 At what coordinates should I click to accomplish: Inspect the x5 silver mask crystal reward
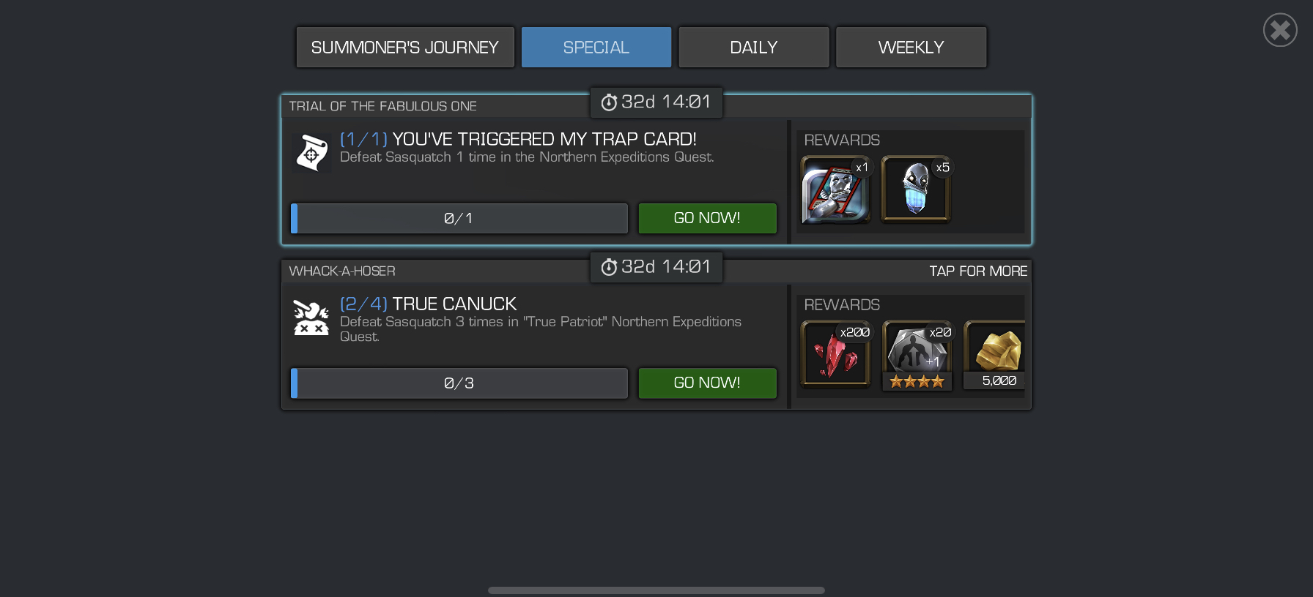pos(916,189)
